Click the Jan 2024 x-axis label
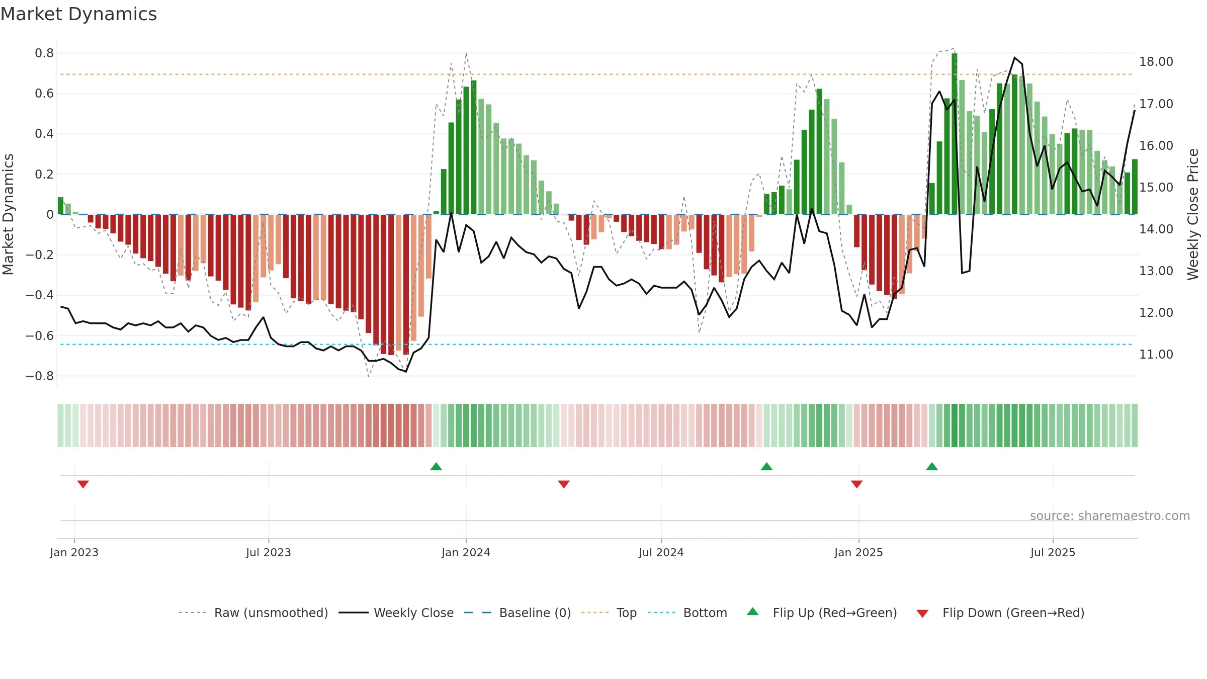Viewport: 1207px width, 679px height. click(466, 552)
